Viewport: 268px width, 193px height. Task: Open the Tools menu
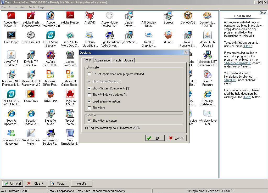32,7
